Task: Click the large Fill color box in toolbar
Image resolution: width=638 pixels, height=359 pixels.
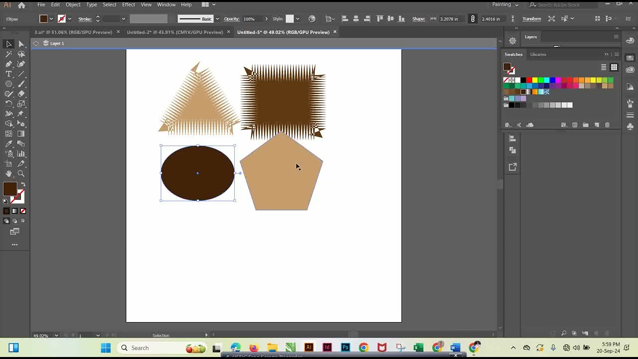Action: (x=10, y=189)
